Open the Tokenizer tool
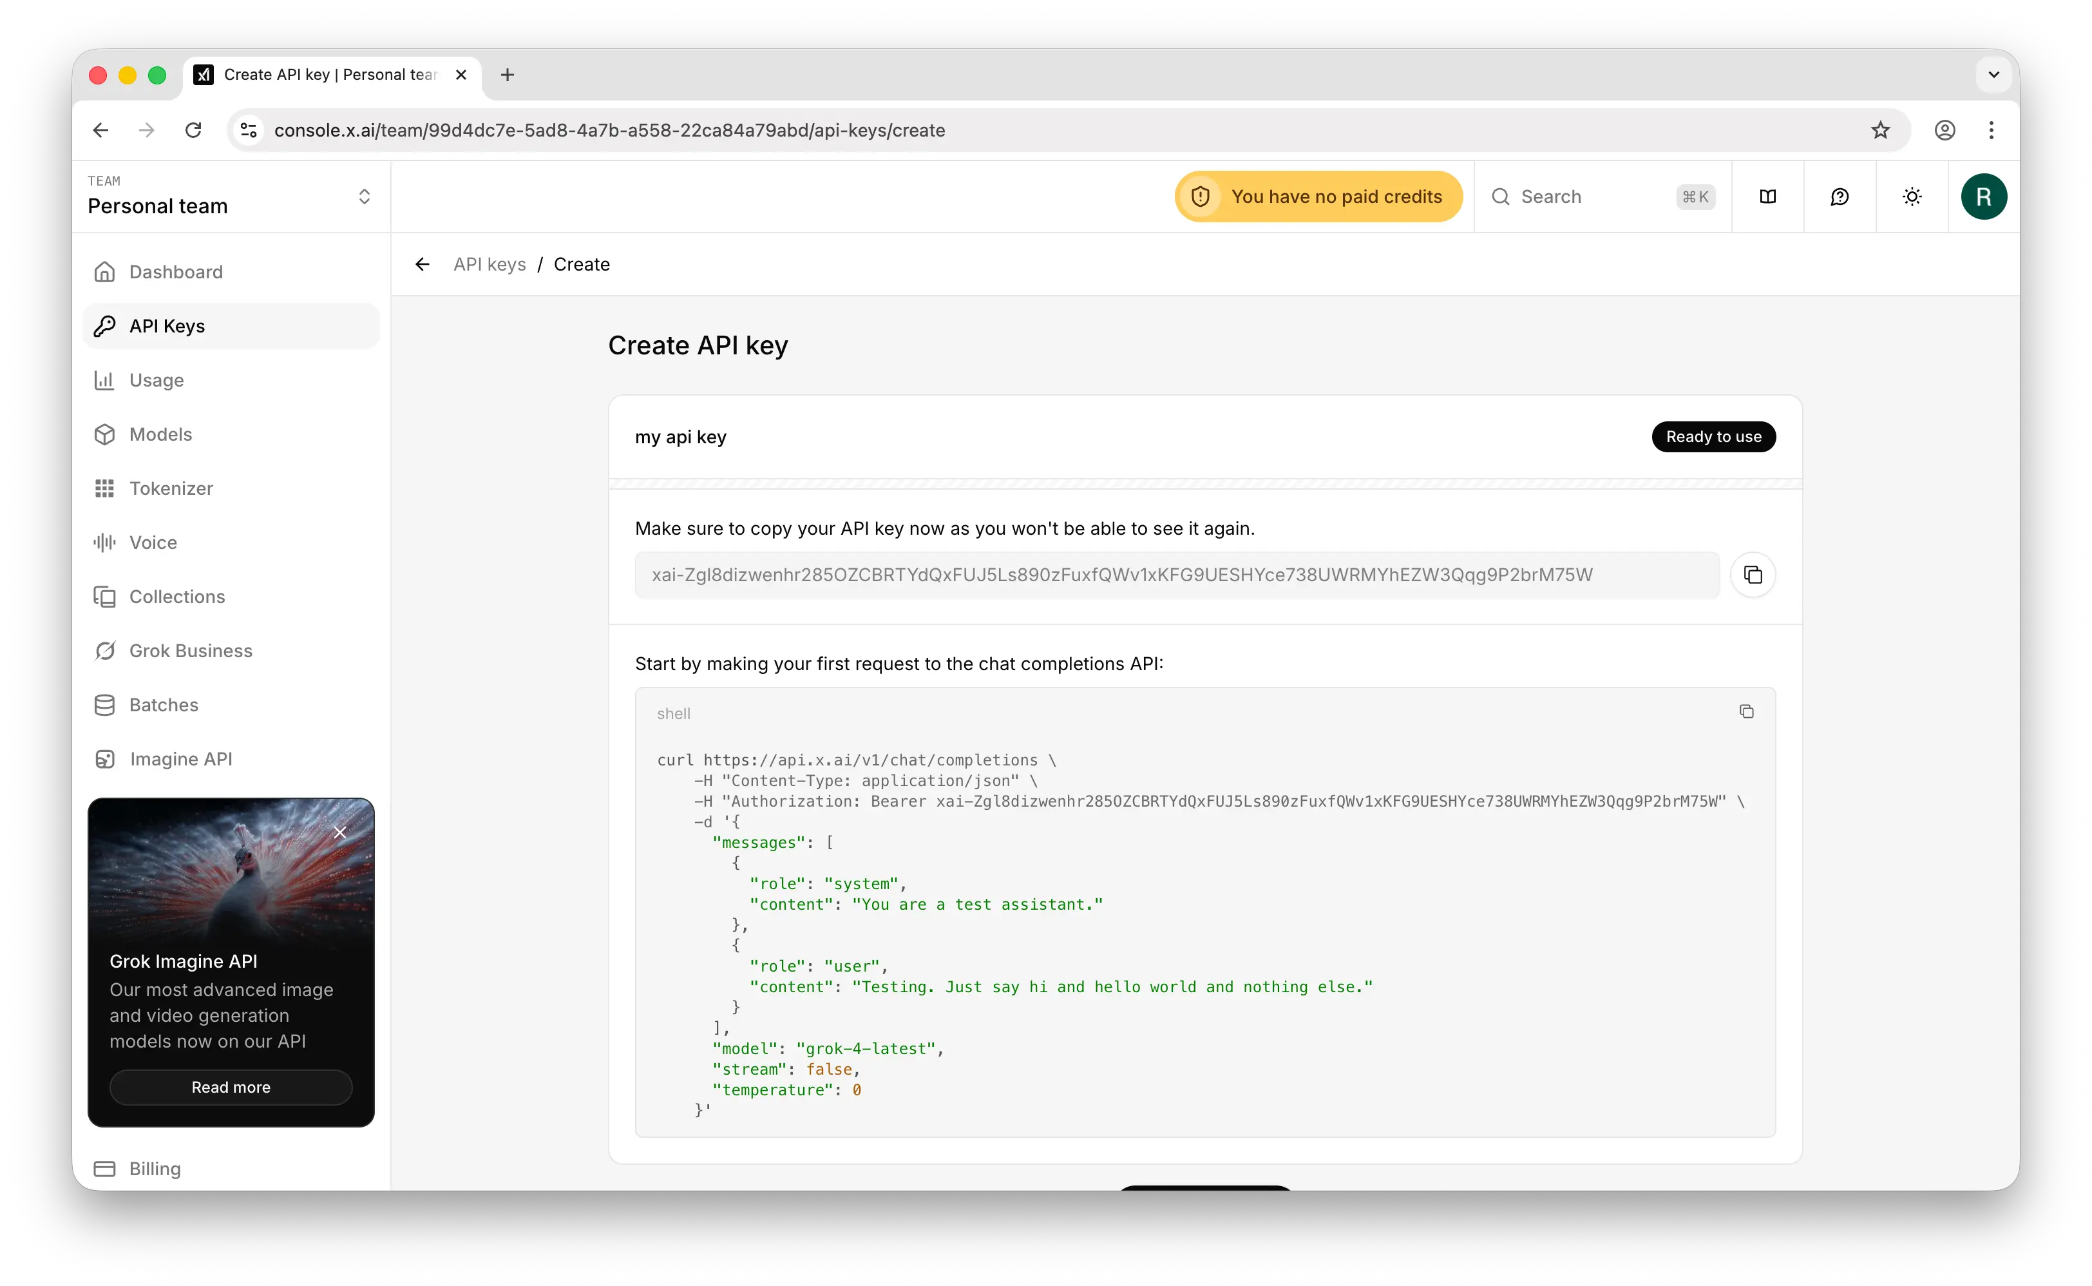This screenshot has width=2092, height=1286. point(170,487)
